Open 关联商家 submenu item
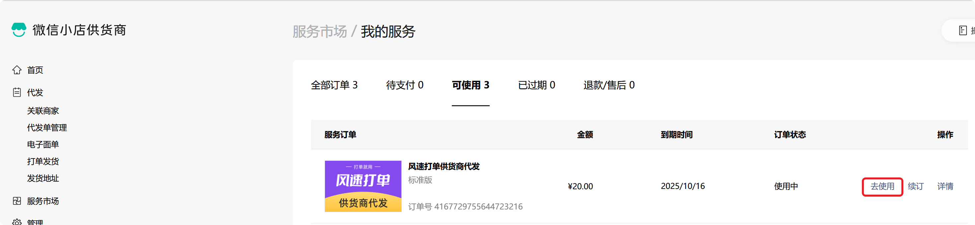The image size is (975, 225). click(43, 111)
